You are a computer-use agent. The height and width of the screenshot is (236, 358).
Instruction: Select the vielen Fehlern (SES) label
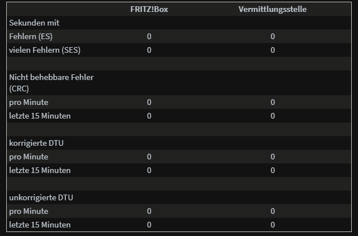coord(45,50)
